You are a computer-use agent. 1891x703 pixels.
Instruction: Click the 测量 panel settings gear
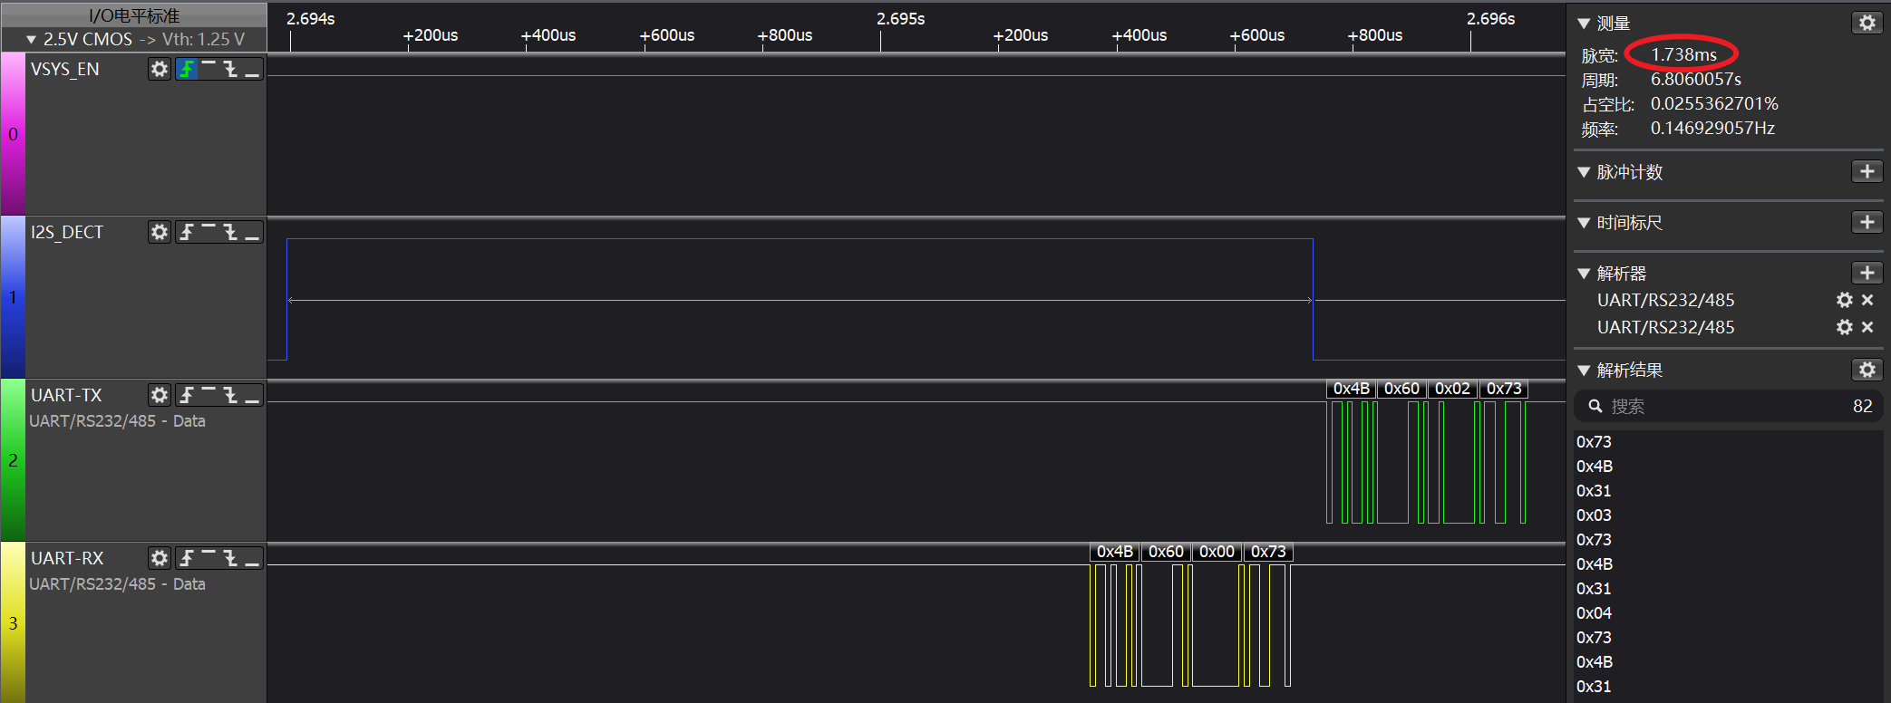coord(1867,23)
